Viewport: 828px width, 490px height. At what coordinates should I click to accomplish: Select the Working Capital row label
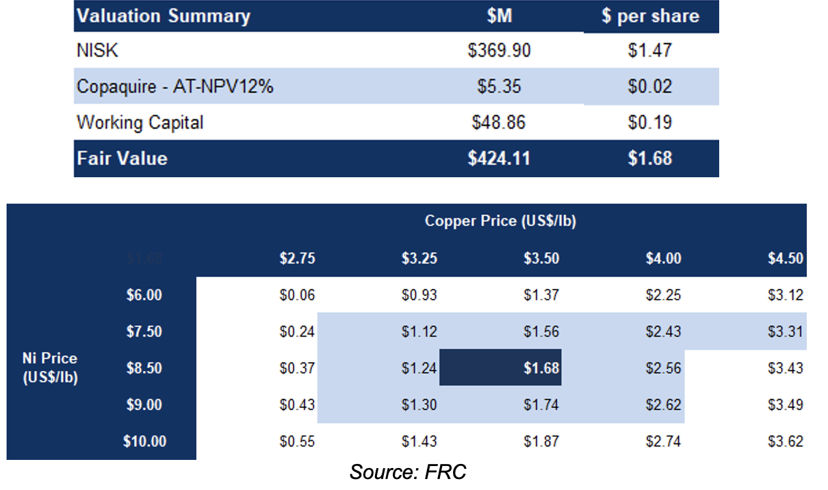[140, 123]
